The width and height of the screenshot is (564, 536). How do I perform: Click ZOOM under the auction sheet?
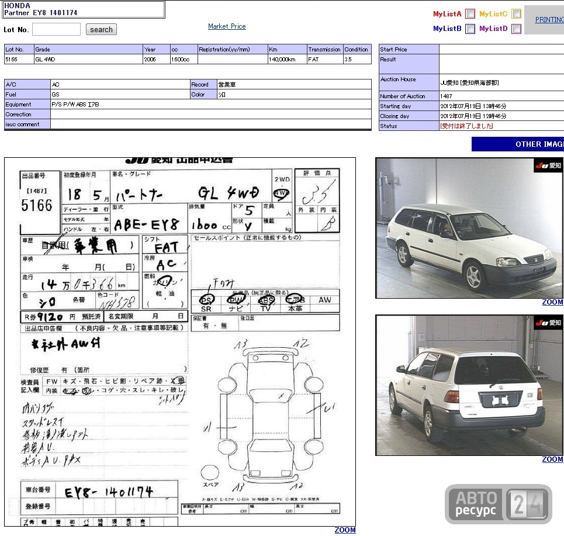[x=345, y=530]
